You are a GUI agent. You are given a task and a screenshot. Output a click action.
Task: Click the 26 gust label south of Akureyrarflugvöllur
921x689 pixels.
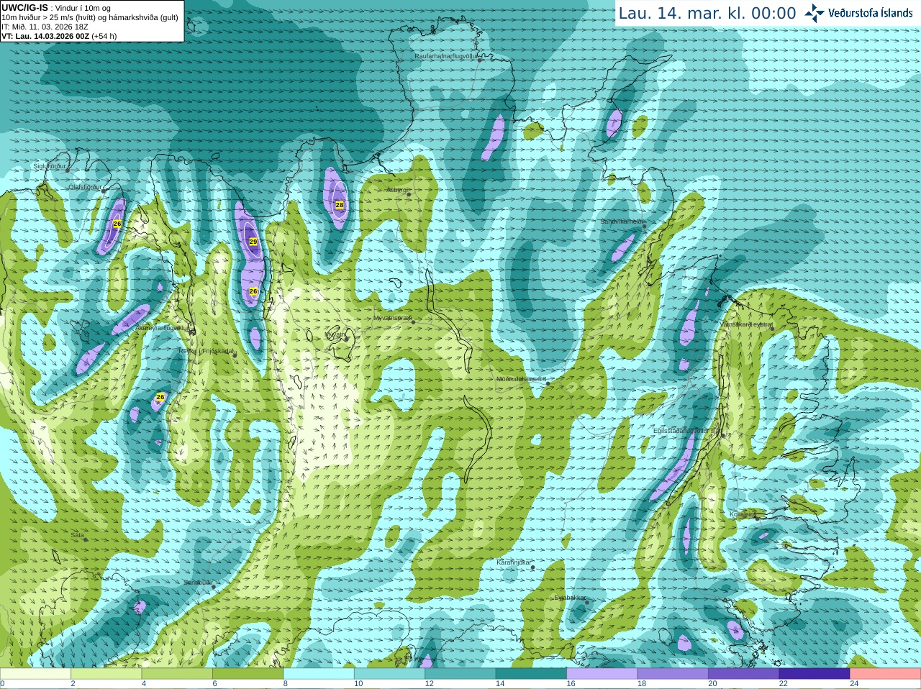click(x=160, y=397)
